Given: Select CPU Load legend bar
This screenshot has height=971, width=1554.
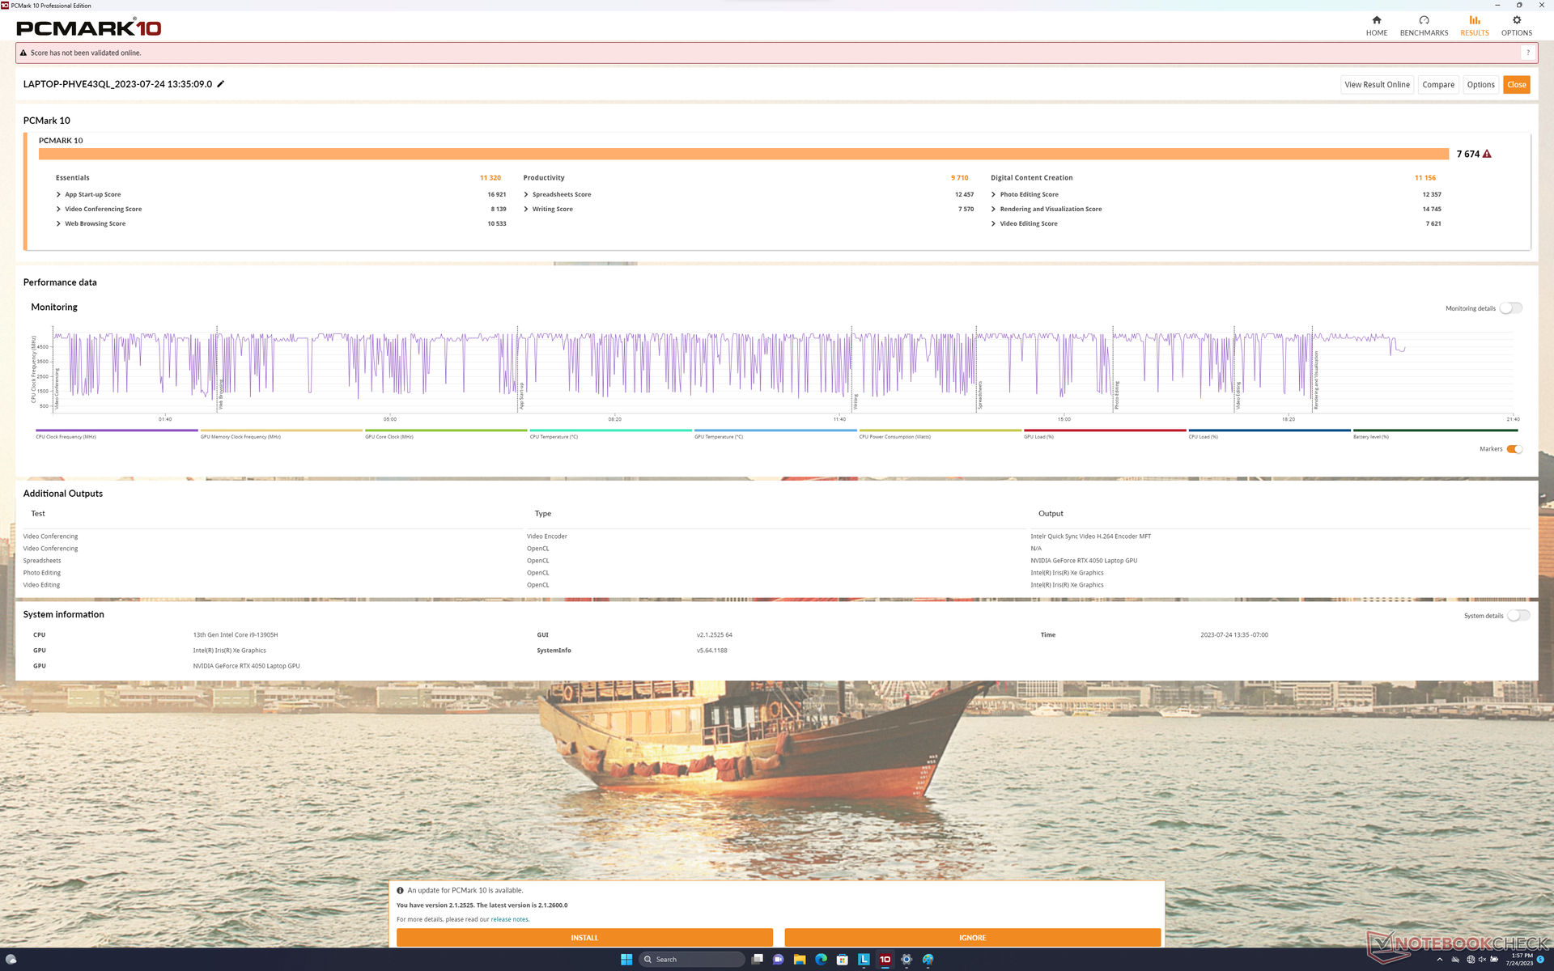Looking at the screenshot, I should (x=1269, y=430).
